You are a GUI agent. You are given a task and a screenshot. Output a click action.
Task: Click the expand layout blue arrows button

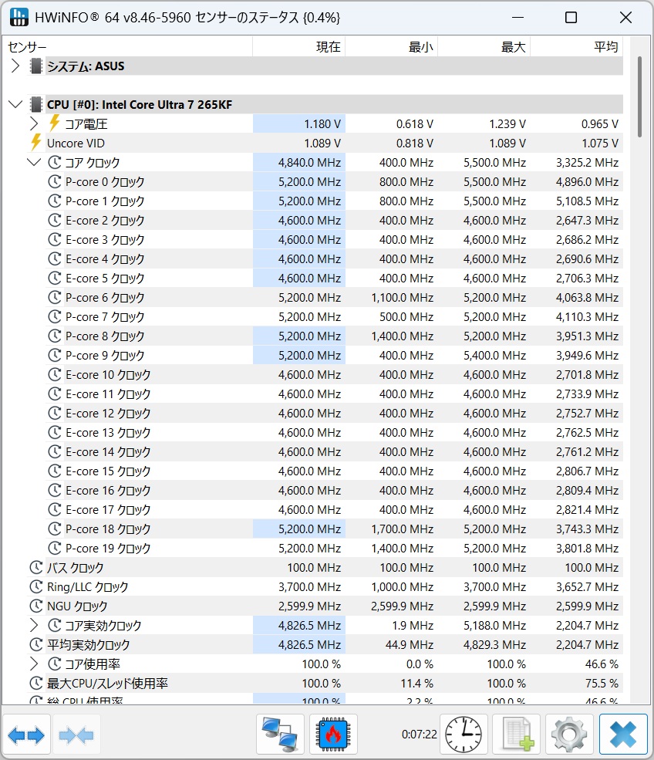(27, 735)
